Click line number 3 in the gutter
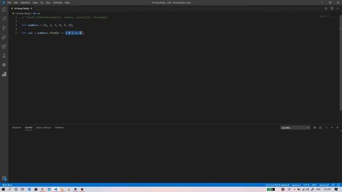 (x=16, y=25)
